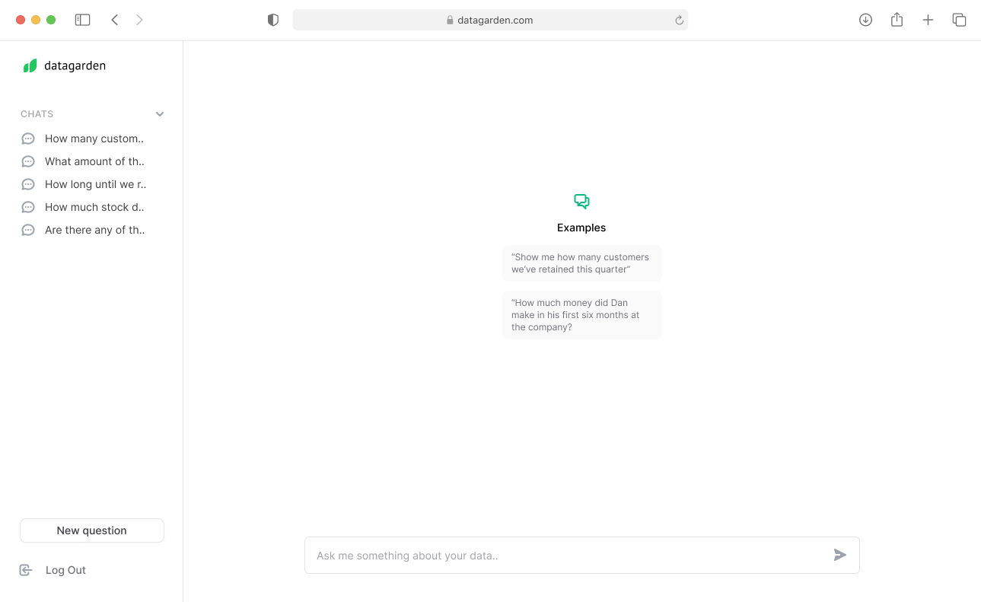
Task: Select the retained customers example prompt
Action: pos(582,263)
